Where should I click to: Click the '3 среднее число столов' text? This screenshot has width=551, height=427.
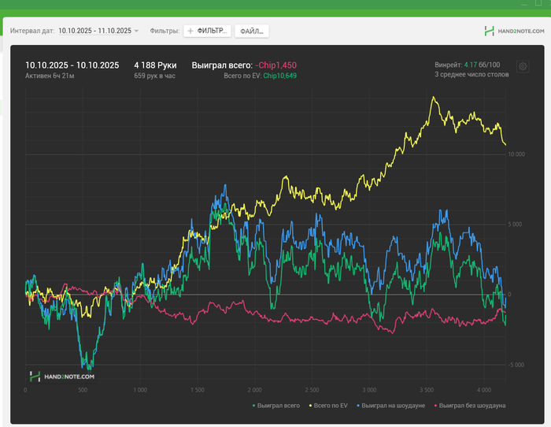(471, 74)
